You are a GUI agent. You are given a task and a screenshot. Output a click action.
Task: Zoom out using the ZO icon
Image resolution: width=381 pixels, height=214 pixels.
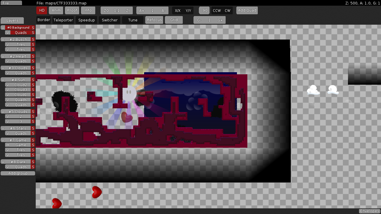pos(106,10)
